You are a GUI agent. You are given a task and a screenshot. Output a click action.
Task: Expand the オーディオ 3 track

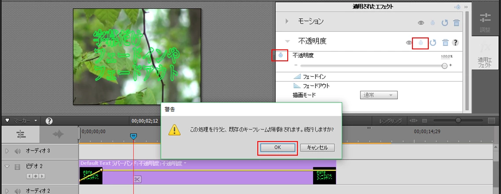coord(7,150)
